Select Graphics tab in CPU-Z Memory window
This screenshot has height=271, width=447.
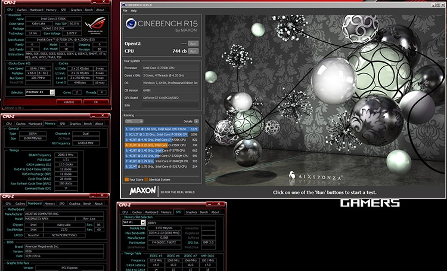(x=75, y=124)
